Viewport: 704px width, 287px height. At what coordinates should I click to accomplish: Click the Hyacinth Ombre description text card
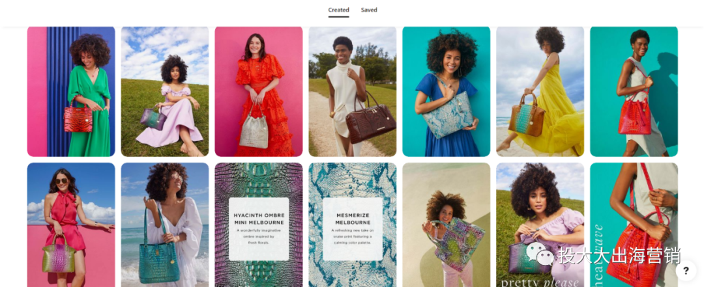(259, 229)
